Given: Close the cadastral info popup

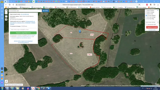Looking at the screenshot, I should pyautogui.click(x=37, y=14).
